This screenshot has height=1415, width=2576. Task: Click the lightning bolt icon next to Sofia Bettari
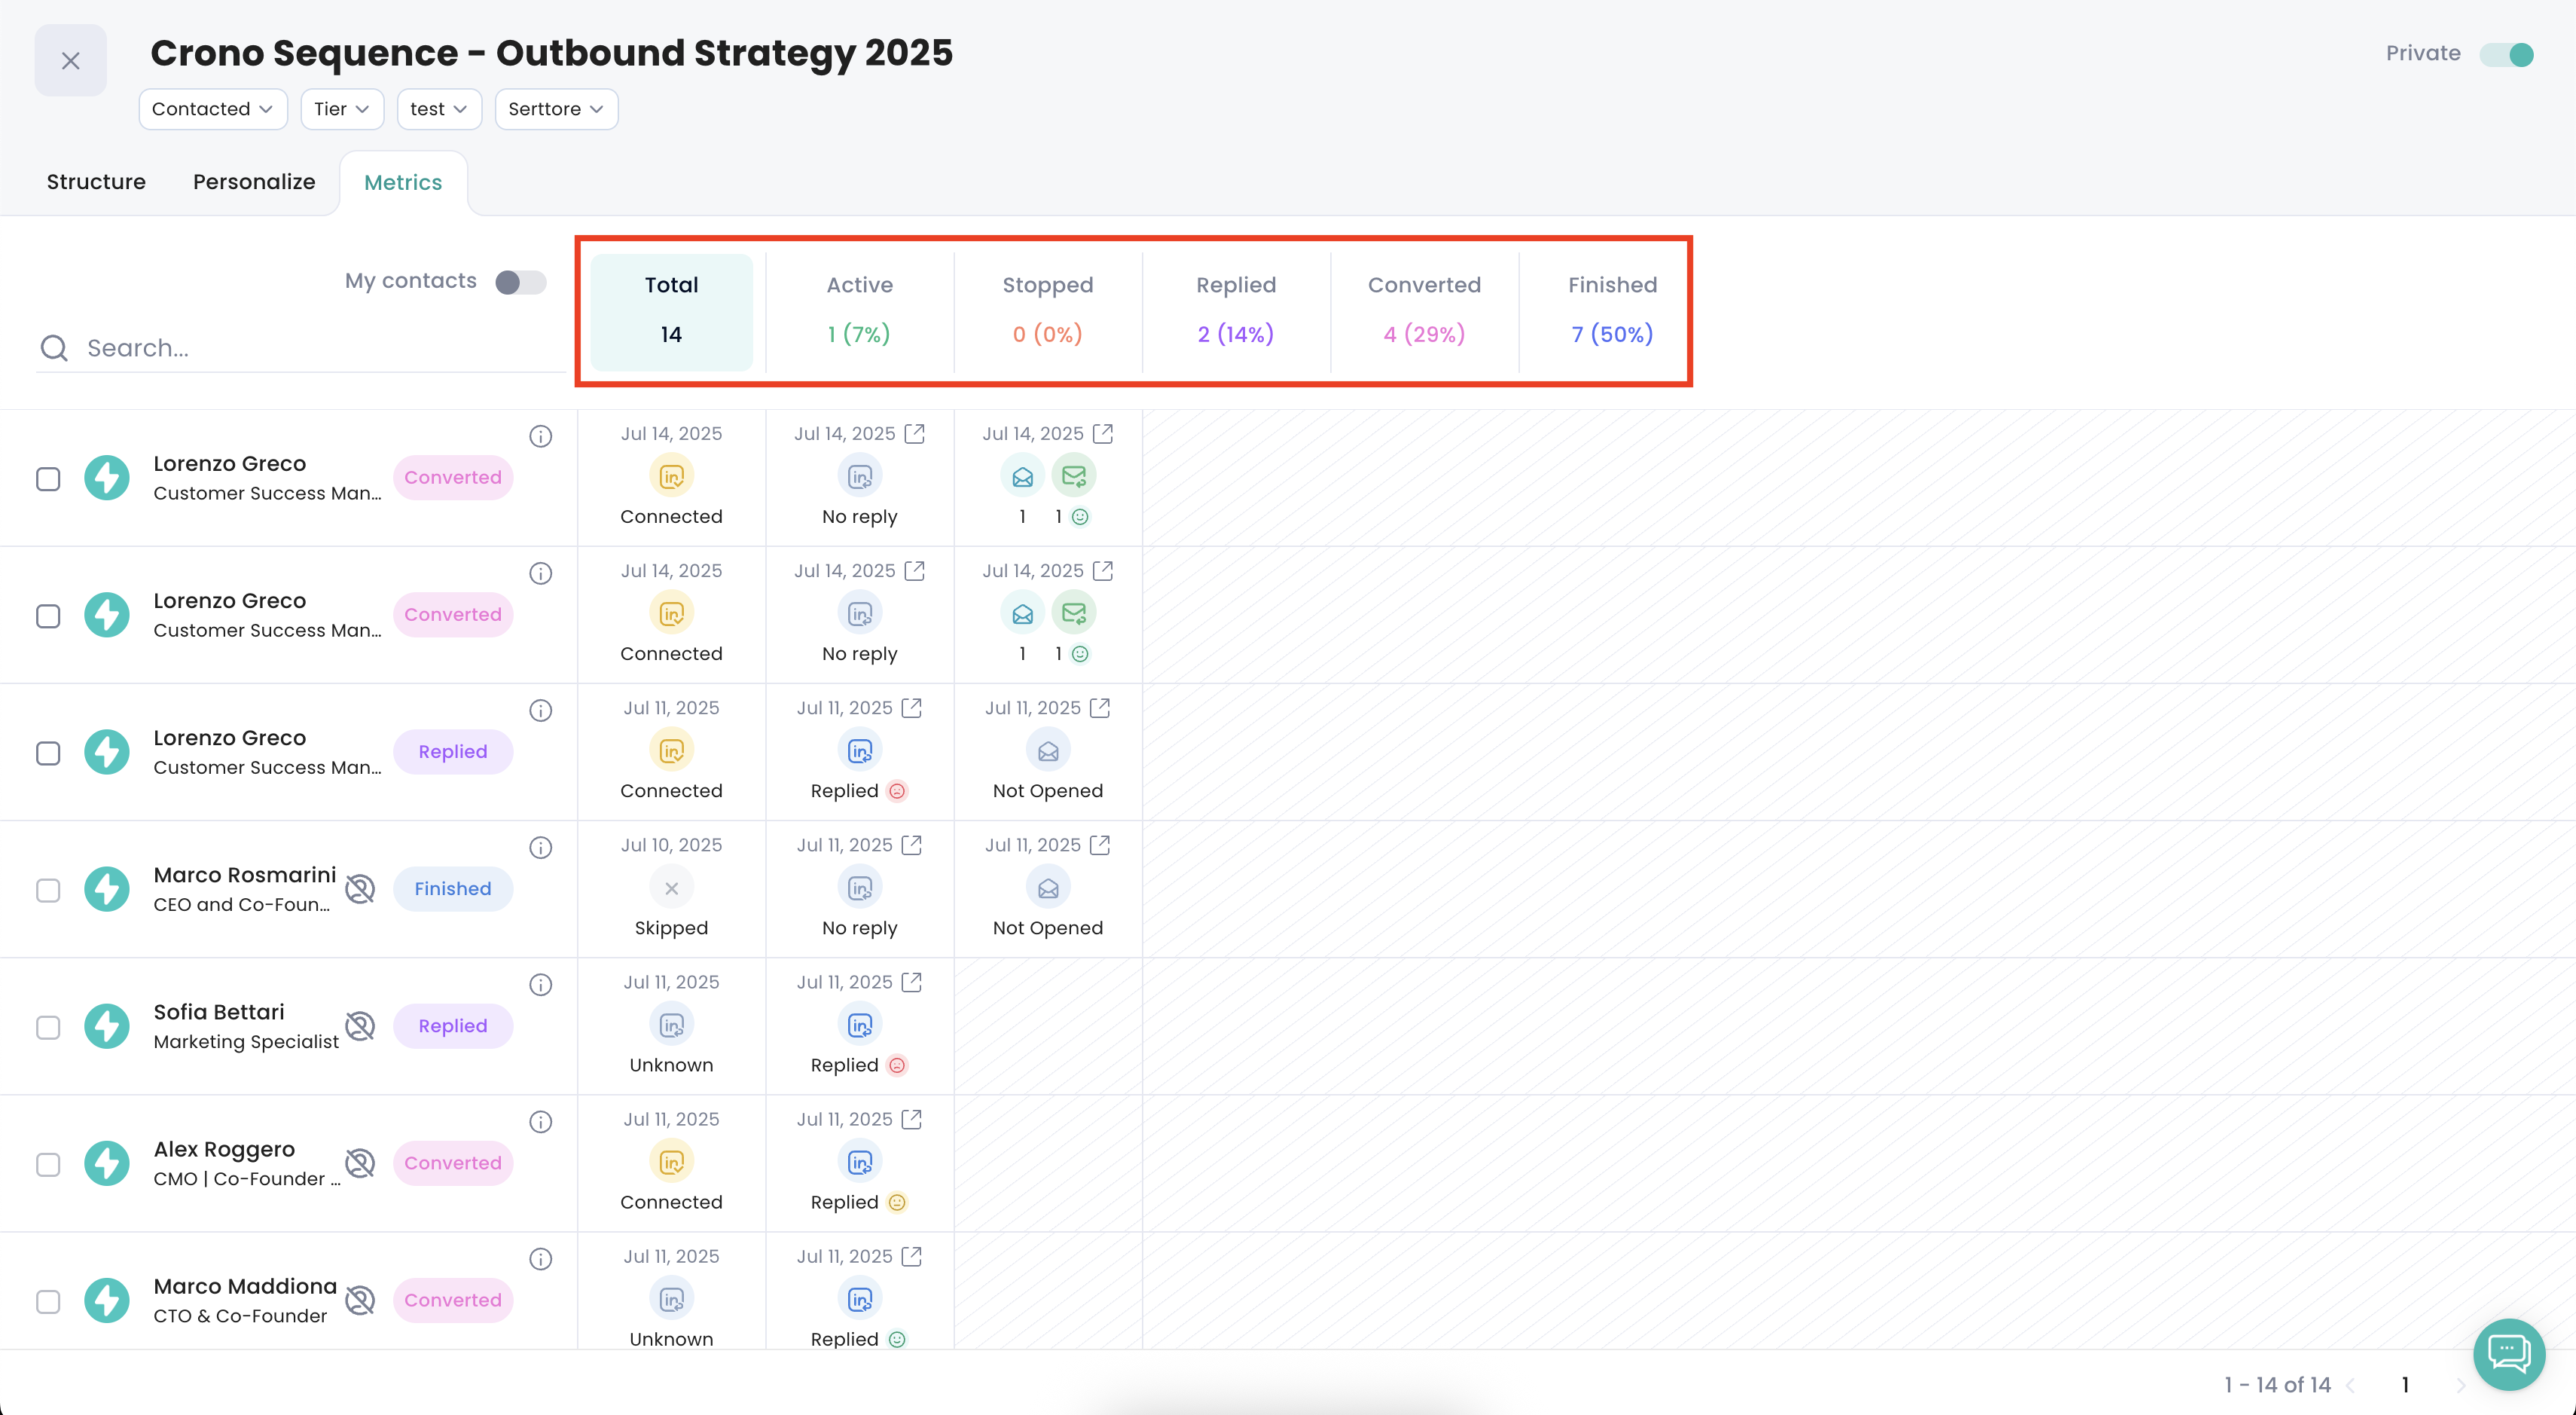point(106,1026)
